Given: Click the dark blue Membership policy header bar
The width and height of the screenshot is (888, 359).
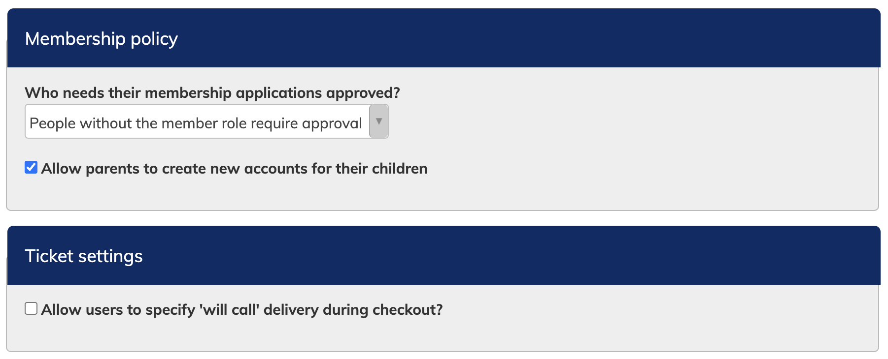Looking at the screenshot, I should pyautogui.click(x=493, y=38).
